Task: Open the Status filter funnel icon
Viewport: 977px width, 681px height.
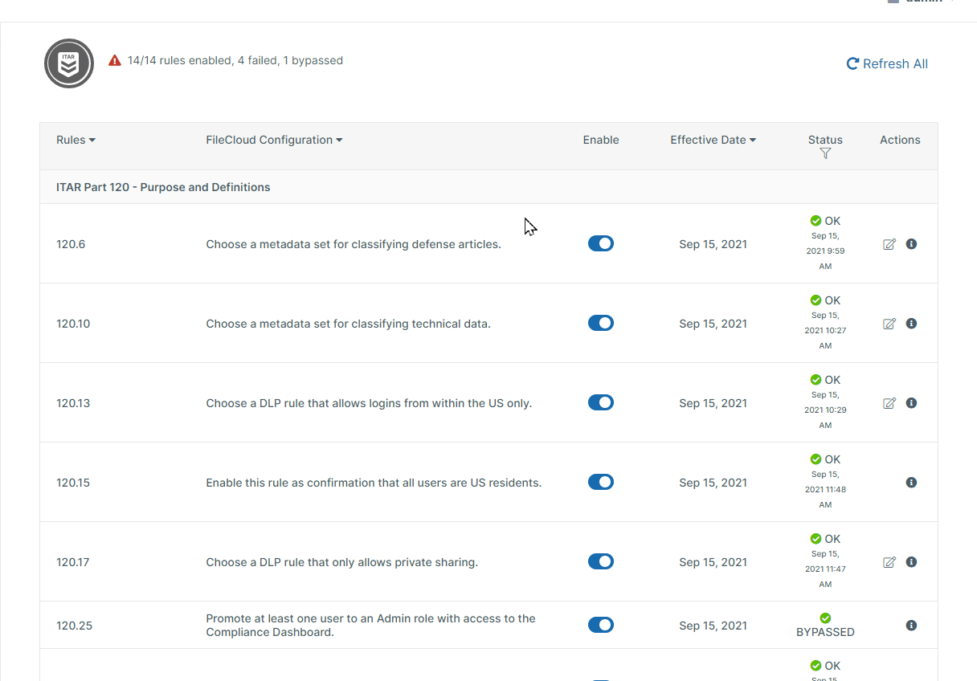Action: [825, 153]
